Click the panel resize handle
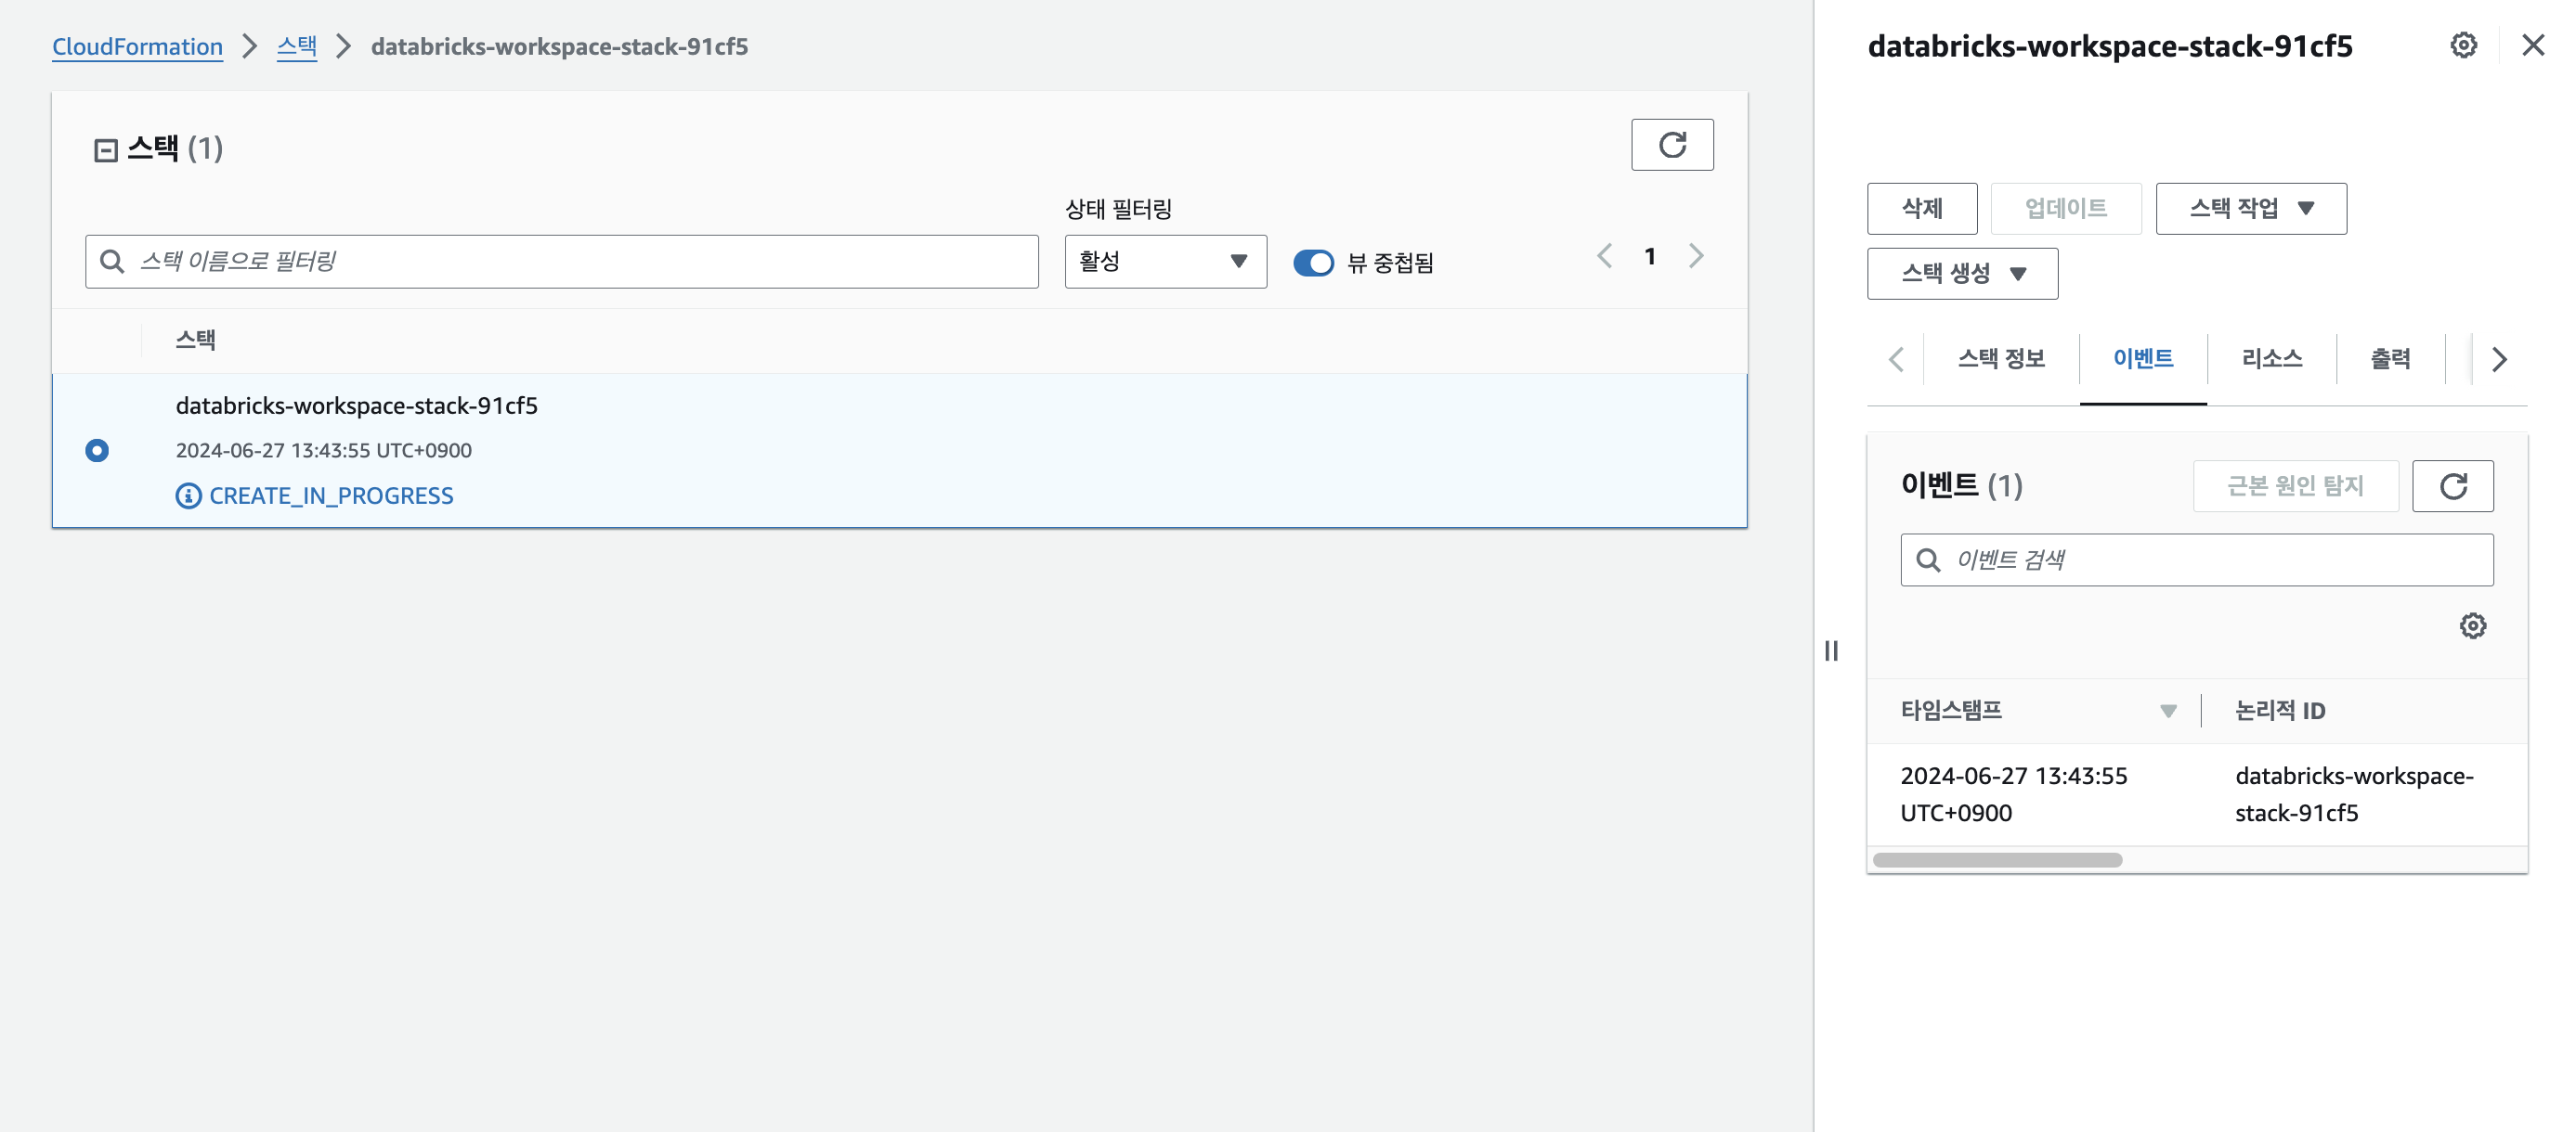 point(1831,650)
